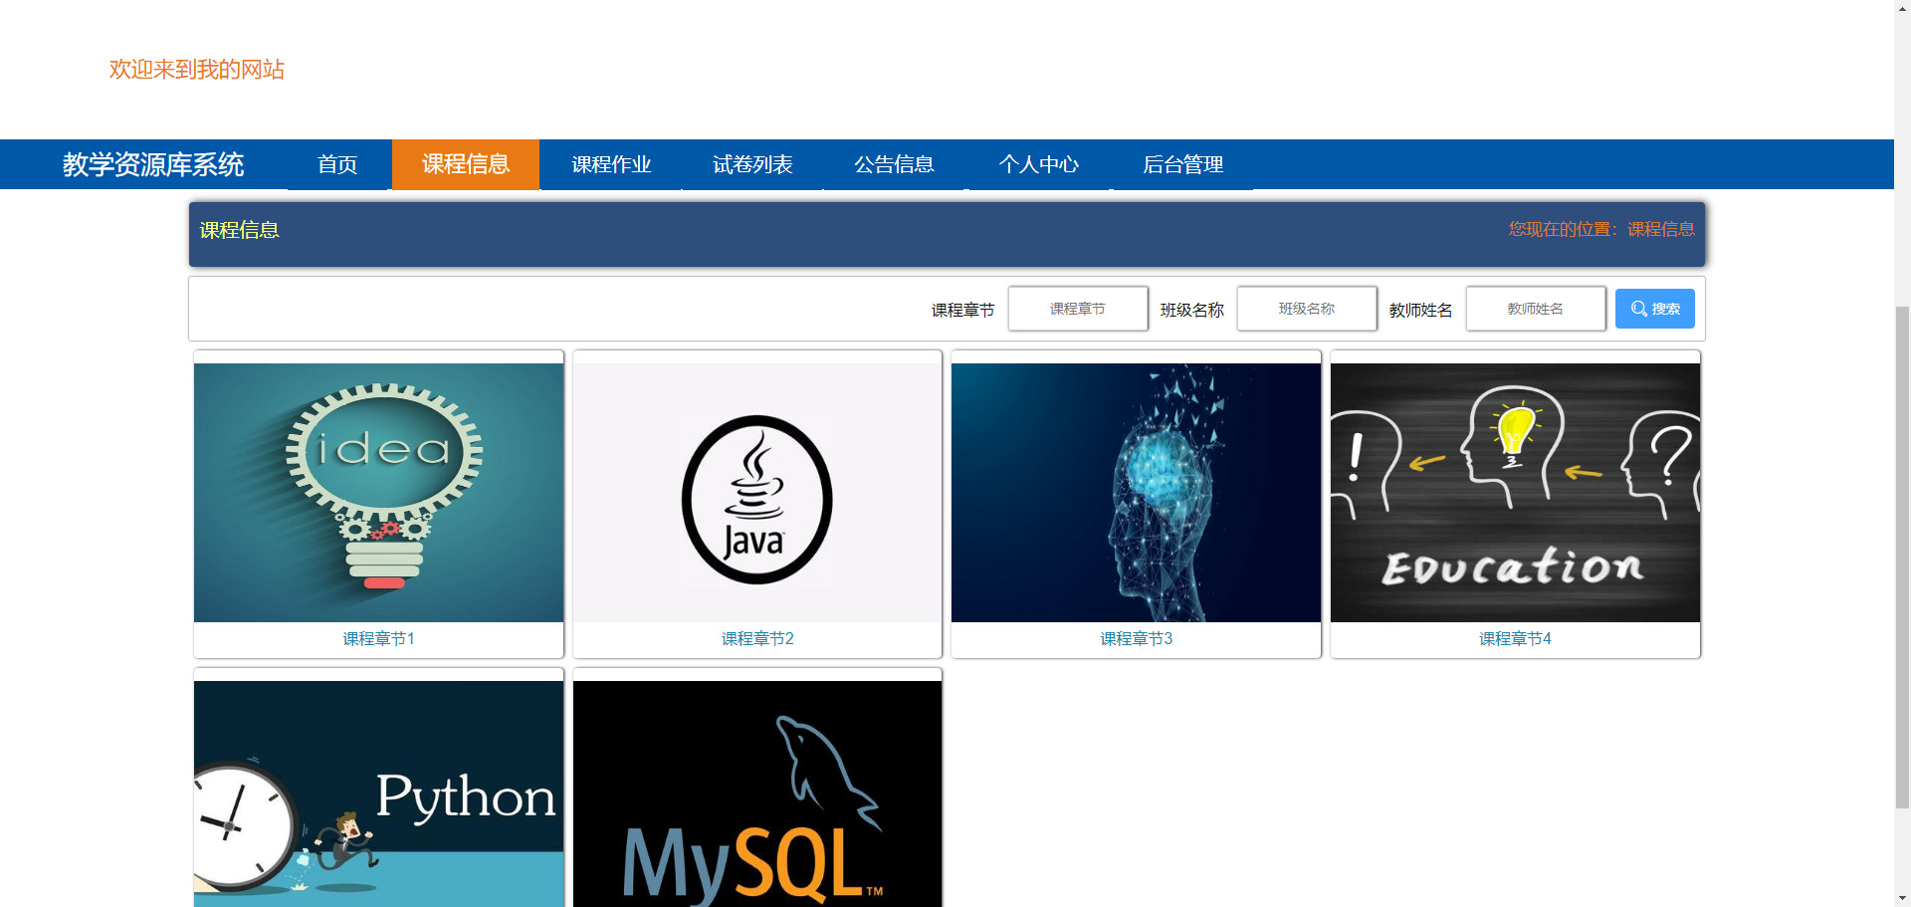
Task: Open the 试卷列表 menu item
Action: [752, 164]
